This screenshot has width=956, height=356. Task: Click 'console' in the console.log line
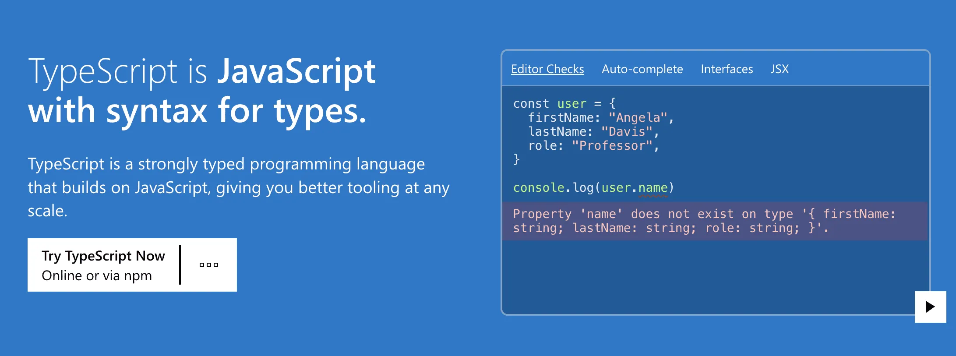click(539, 188)
